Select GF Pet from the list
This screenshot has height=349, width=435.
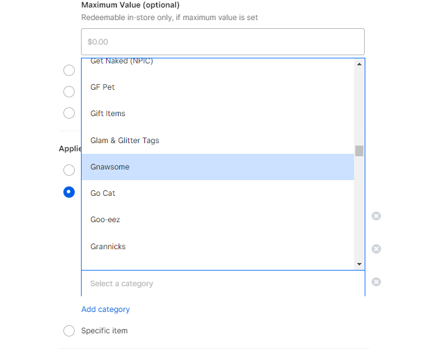(217, 87)
